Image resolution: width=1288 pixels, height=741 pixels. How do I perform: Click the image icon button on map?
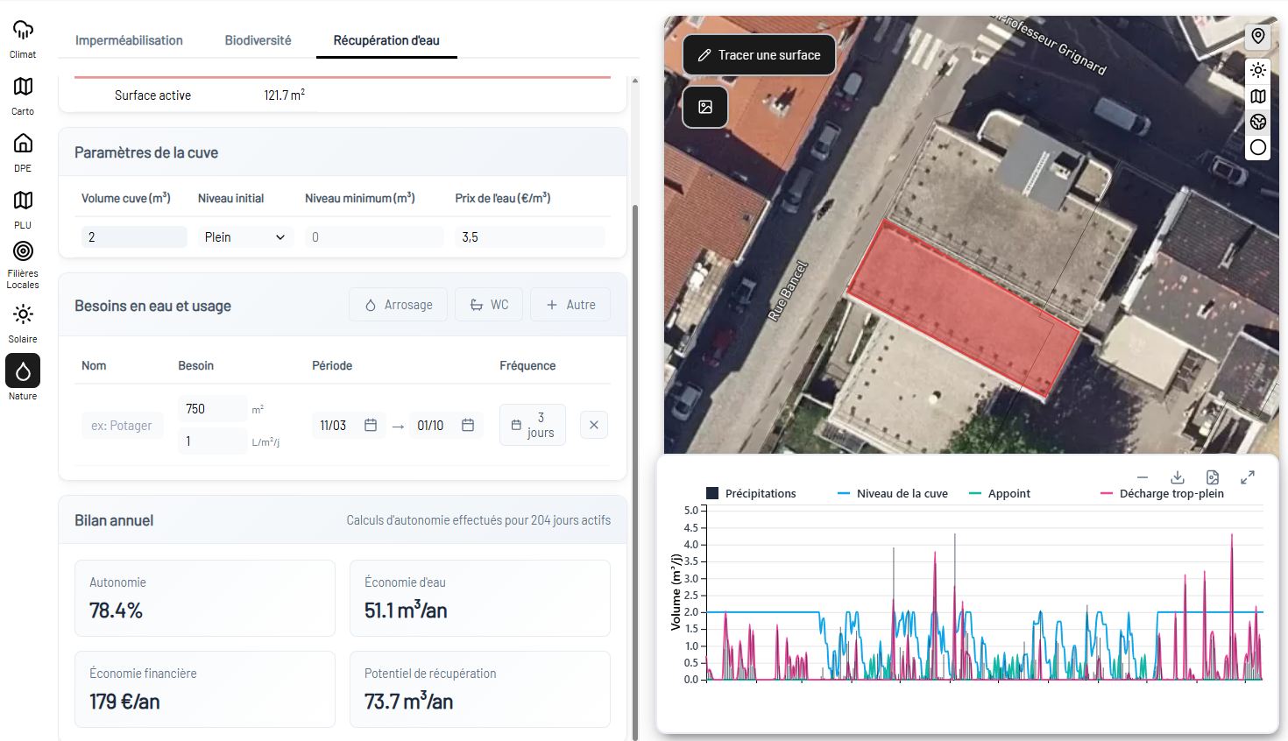[x=705, y=107]
